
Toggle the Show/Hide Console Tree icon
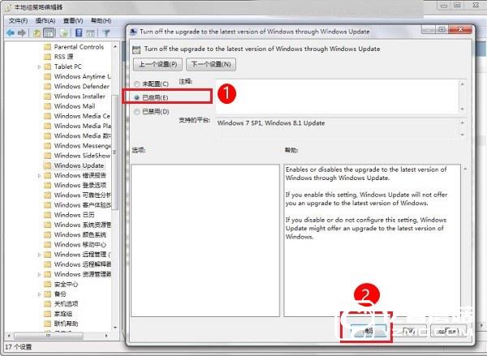click(49, 32)
